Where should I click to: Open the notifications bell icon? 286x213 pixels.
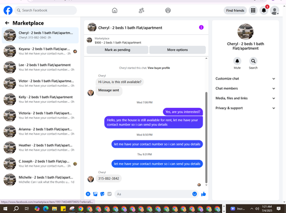pos(264,10)
